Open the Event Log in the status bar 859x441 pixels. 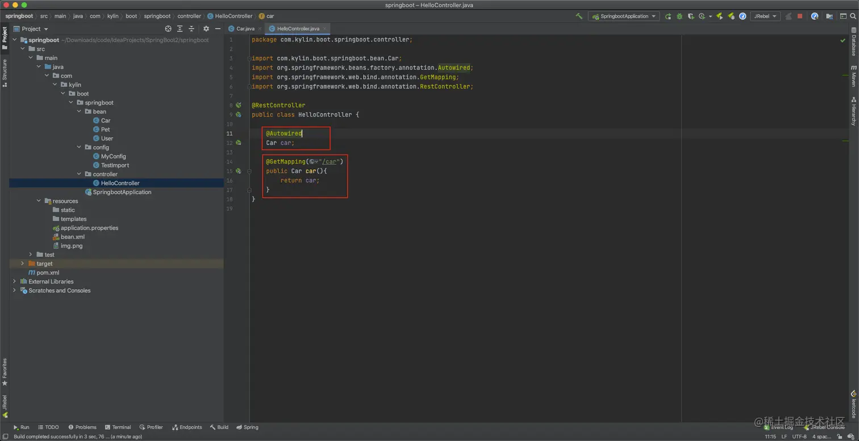tap(778, 427)
